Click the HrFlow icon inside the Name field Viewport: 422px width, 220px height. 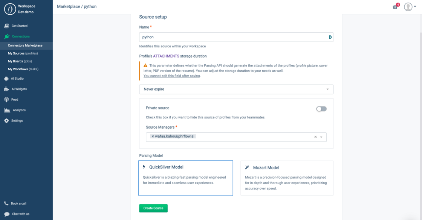pos(330,37)
